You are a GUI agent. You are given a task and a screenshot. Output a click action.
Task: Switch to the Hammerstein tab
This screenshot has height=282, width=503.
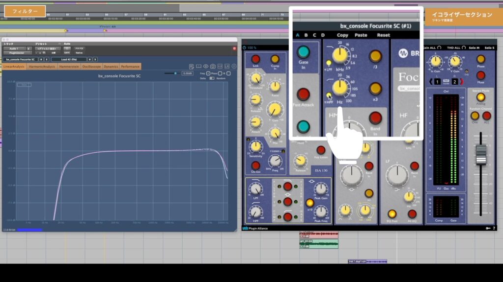69,67
